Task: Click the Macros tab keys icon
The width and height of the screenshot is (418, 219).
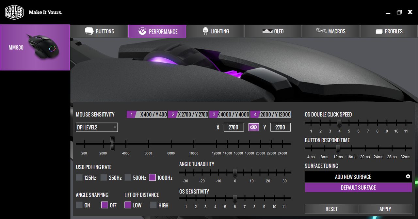Action: 321,31
